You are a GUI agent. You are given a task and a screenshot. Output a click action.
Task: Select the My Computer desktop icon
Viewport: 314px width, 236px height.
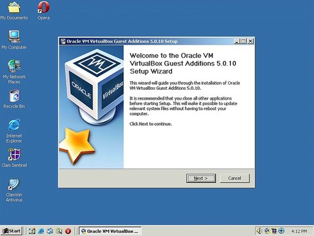(14, 40)
